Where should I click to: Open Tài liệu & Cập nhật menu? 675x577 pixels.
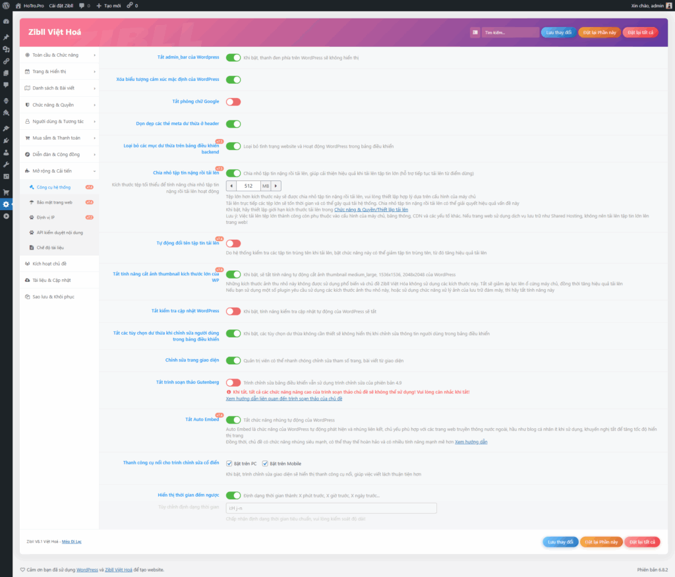(59, 280)
